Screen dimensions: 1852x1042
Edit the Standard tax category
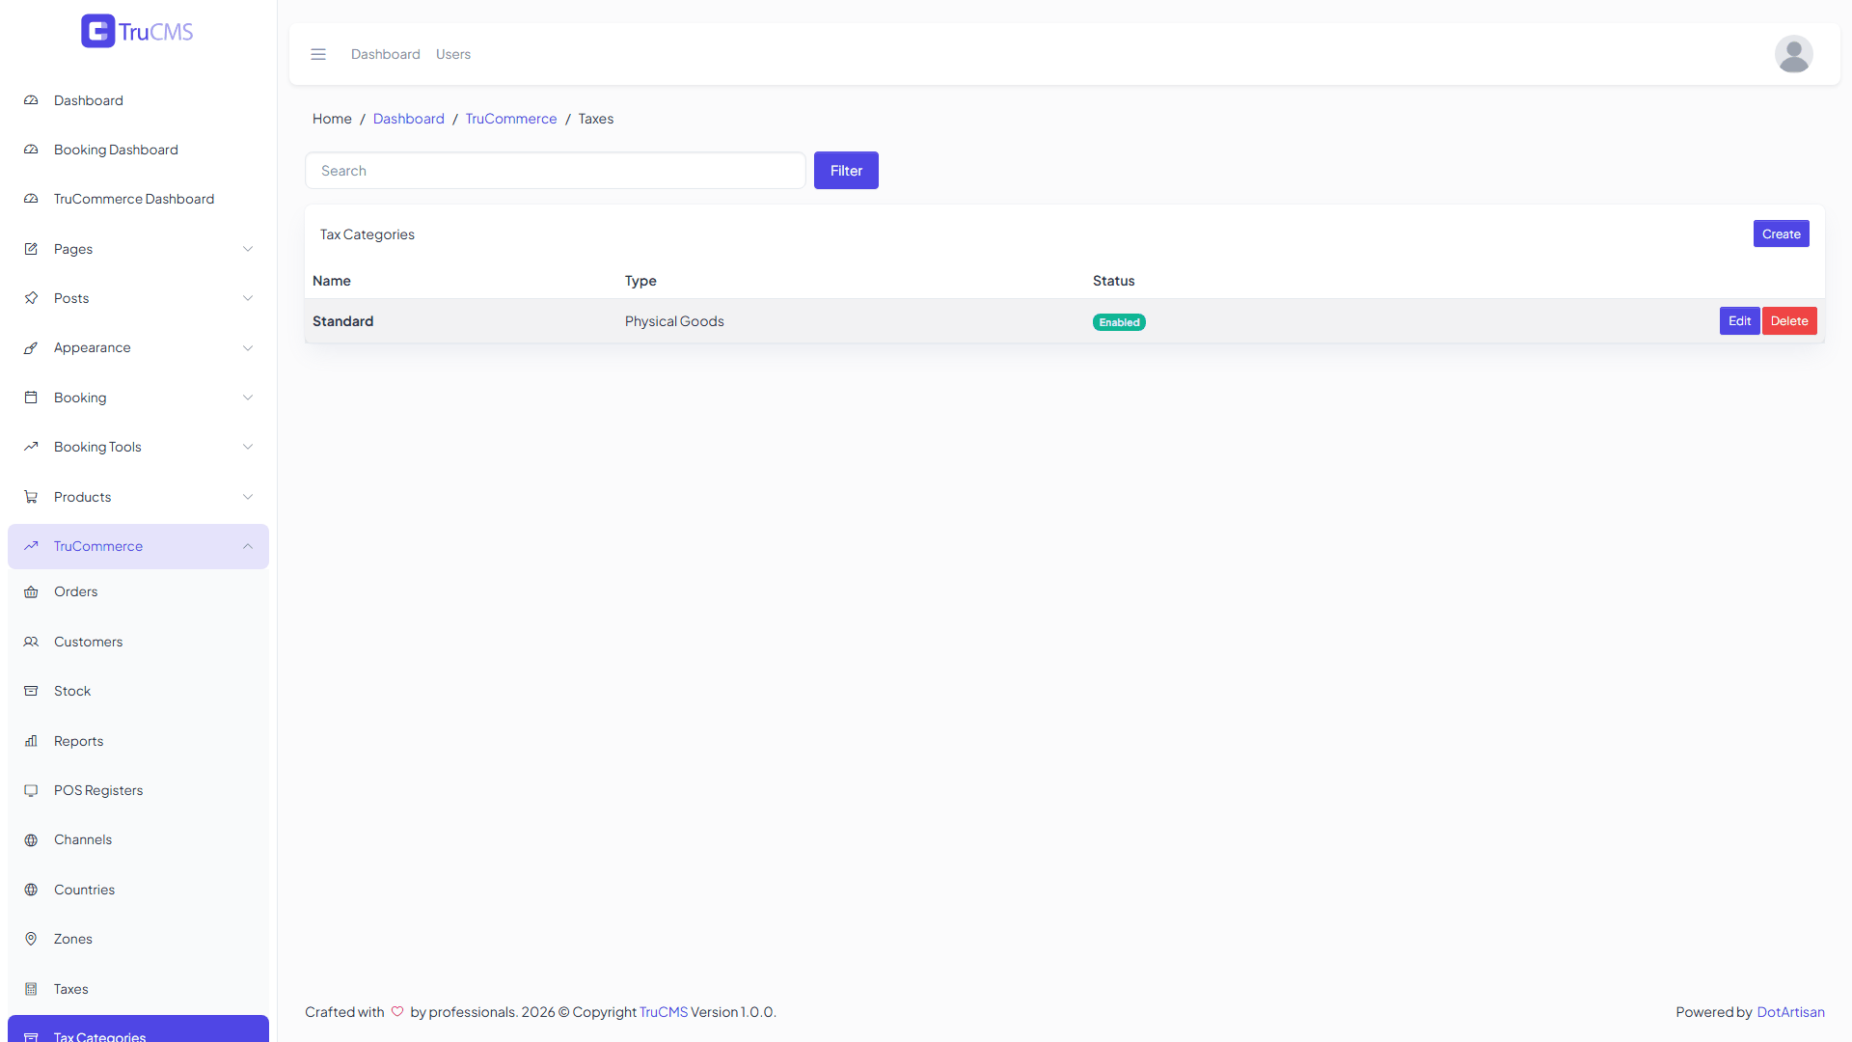pyautogui.click(x=1739, y=321)
